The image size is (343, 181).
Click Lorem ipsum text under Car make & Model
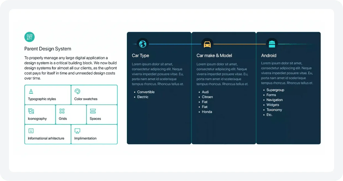[x=222, y=74]
